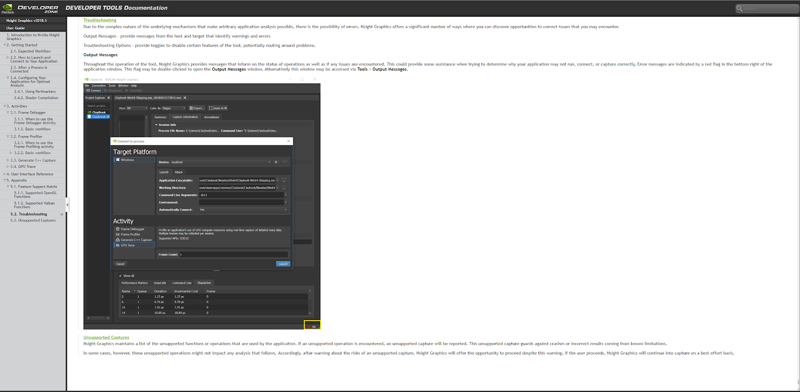The height and width of the screenshot is (392, 800).
Task: Click the Search project field
Action: click(x=97, y=106)
